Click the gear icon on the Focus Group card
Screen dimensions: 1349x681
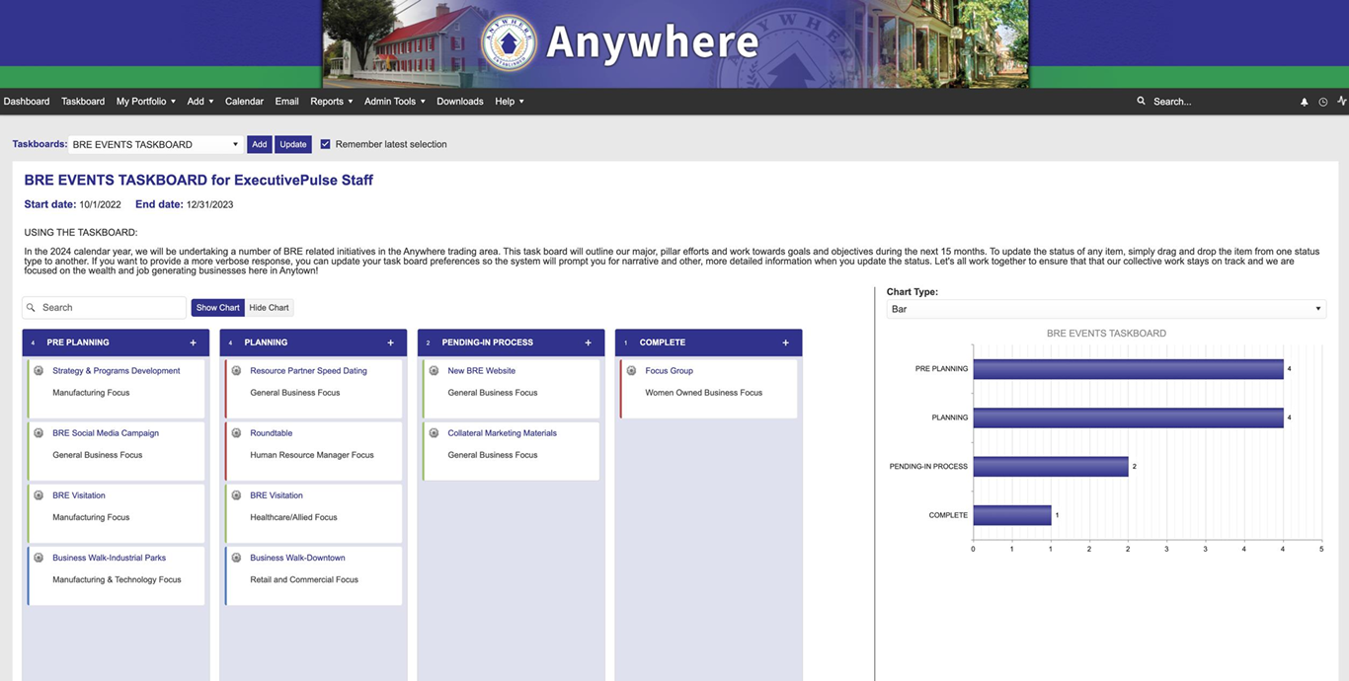tap(629, 370)
